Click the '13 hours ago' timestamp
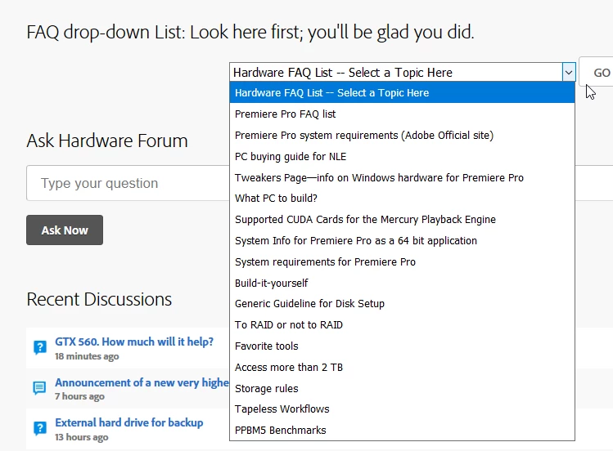 [82, 437]
